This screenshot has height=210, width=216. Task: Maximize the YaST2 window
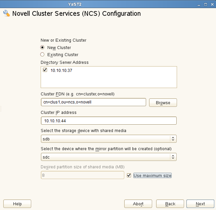[205, 4]
